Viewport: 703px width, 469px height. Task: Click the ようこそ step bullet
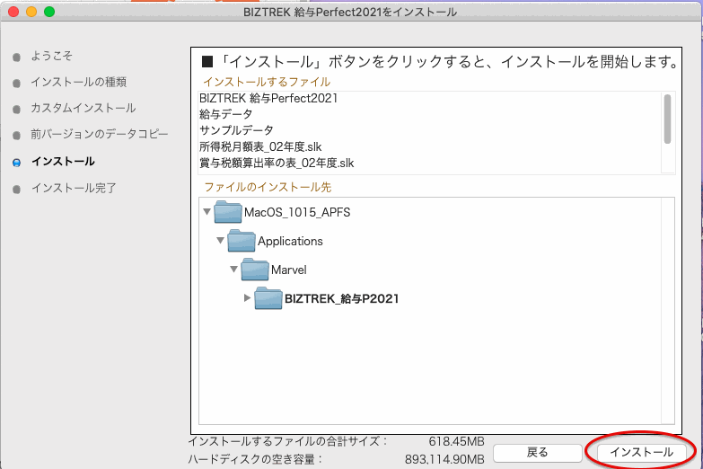(16, 56)
